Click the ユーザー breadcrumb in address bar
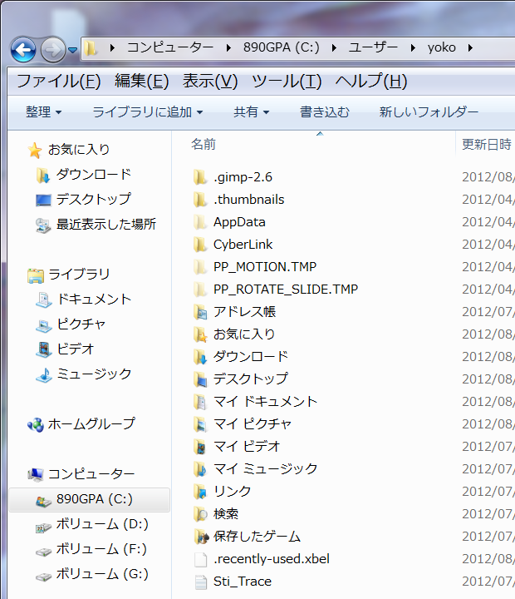 (373, 47)
